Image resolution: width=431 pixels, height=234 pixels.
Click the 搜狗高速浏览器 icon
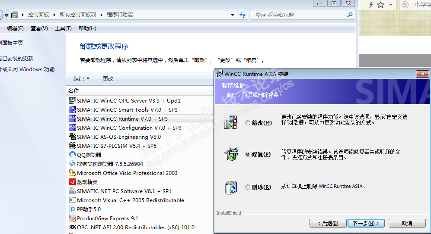tap(72, 164)
